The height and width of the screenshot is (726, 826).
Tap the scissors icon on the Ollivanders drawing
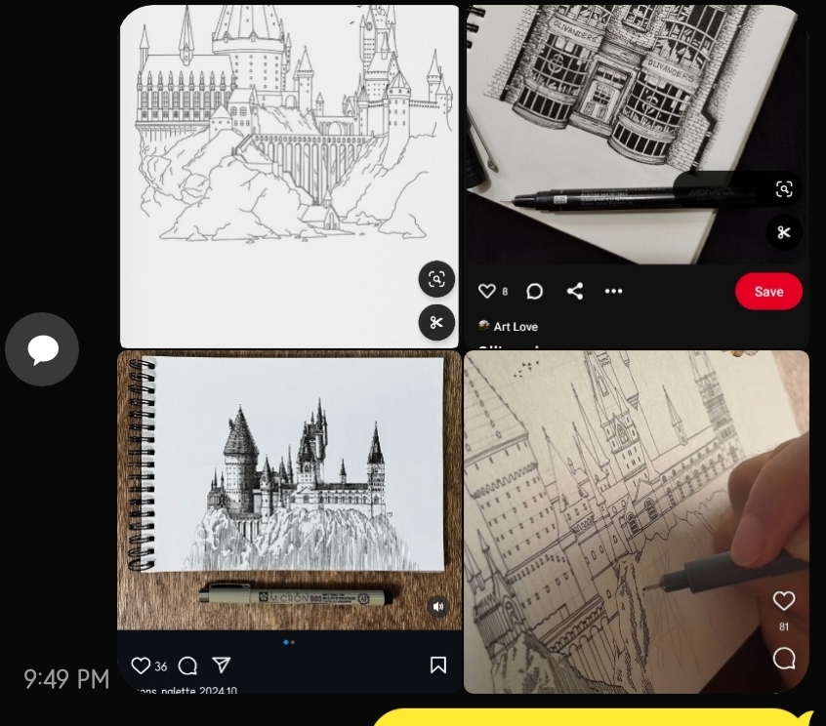[784, 232]
